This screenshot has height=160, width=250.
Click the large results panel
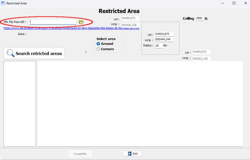click(140, 104)
